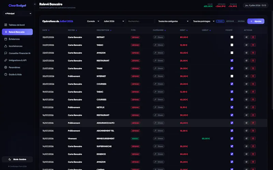Screen dimensions: 273x170
Task: Delete the INTERNET transaction row
Action: pos(253,76)
